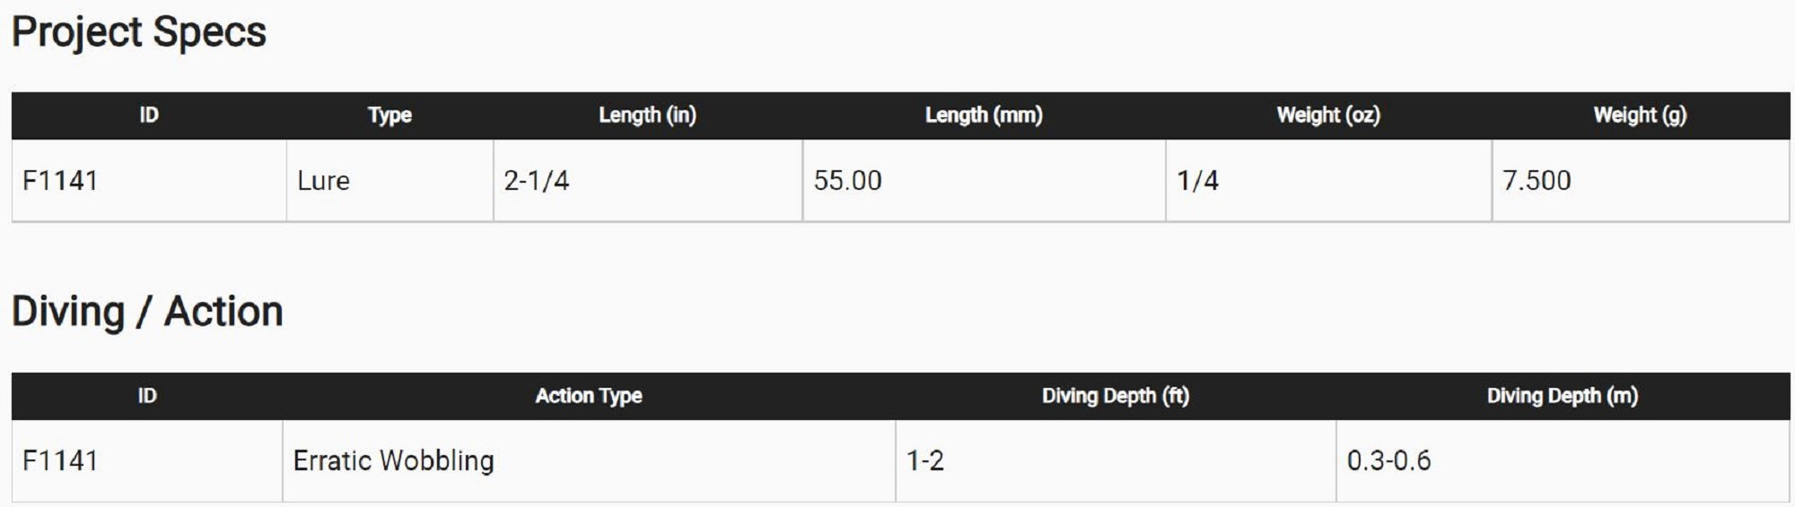The image size is (1795, 507).
Task: Click the ID header in Project Specs table
Action: [x=149, y=116]
